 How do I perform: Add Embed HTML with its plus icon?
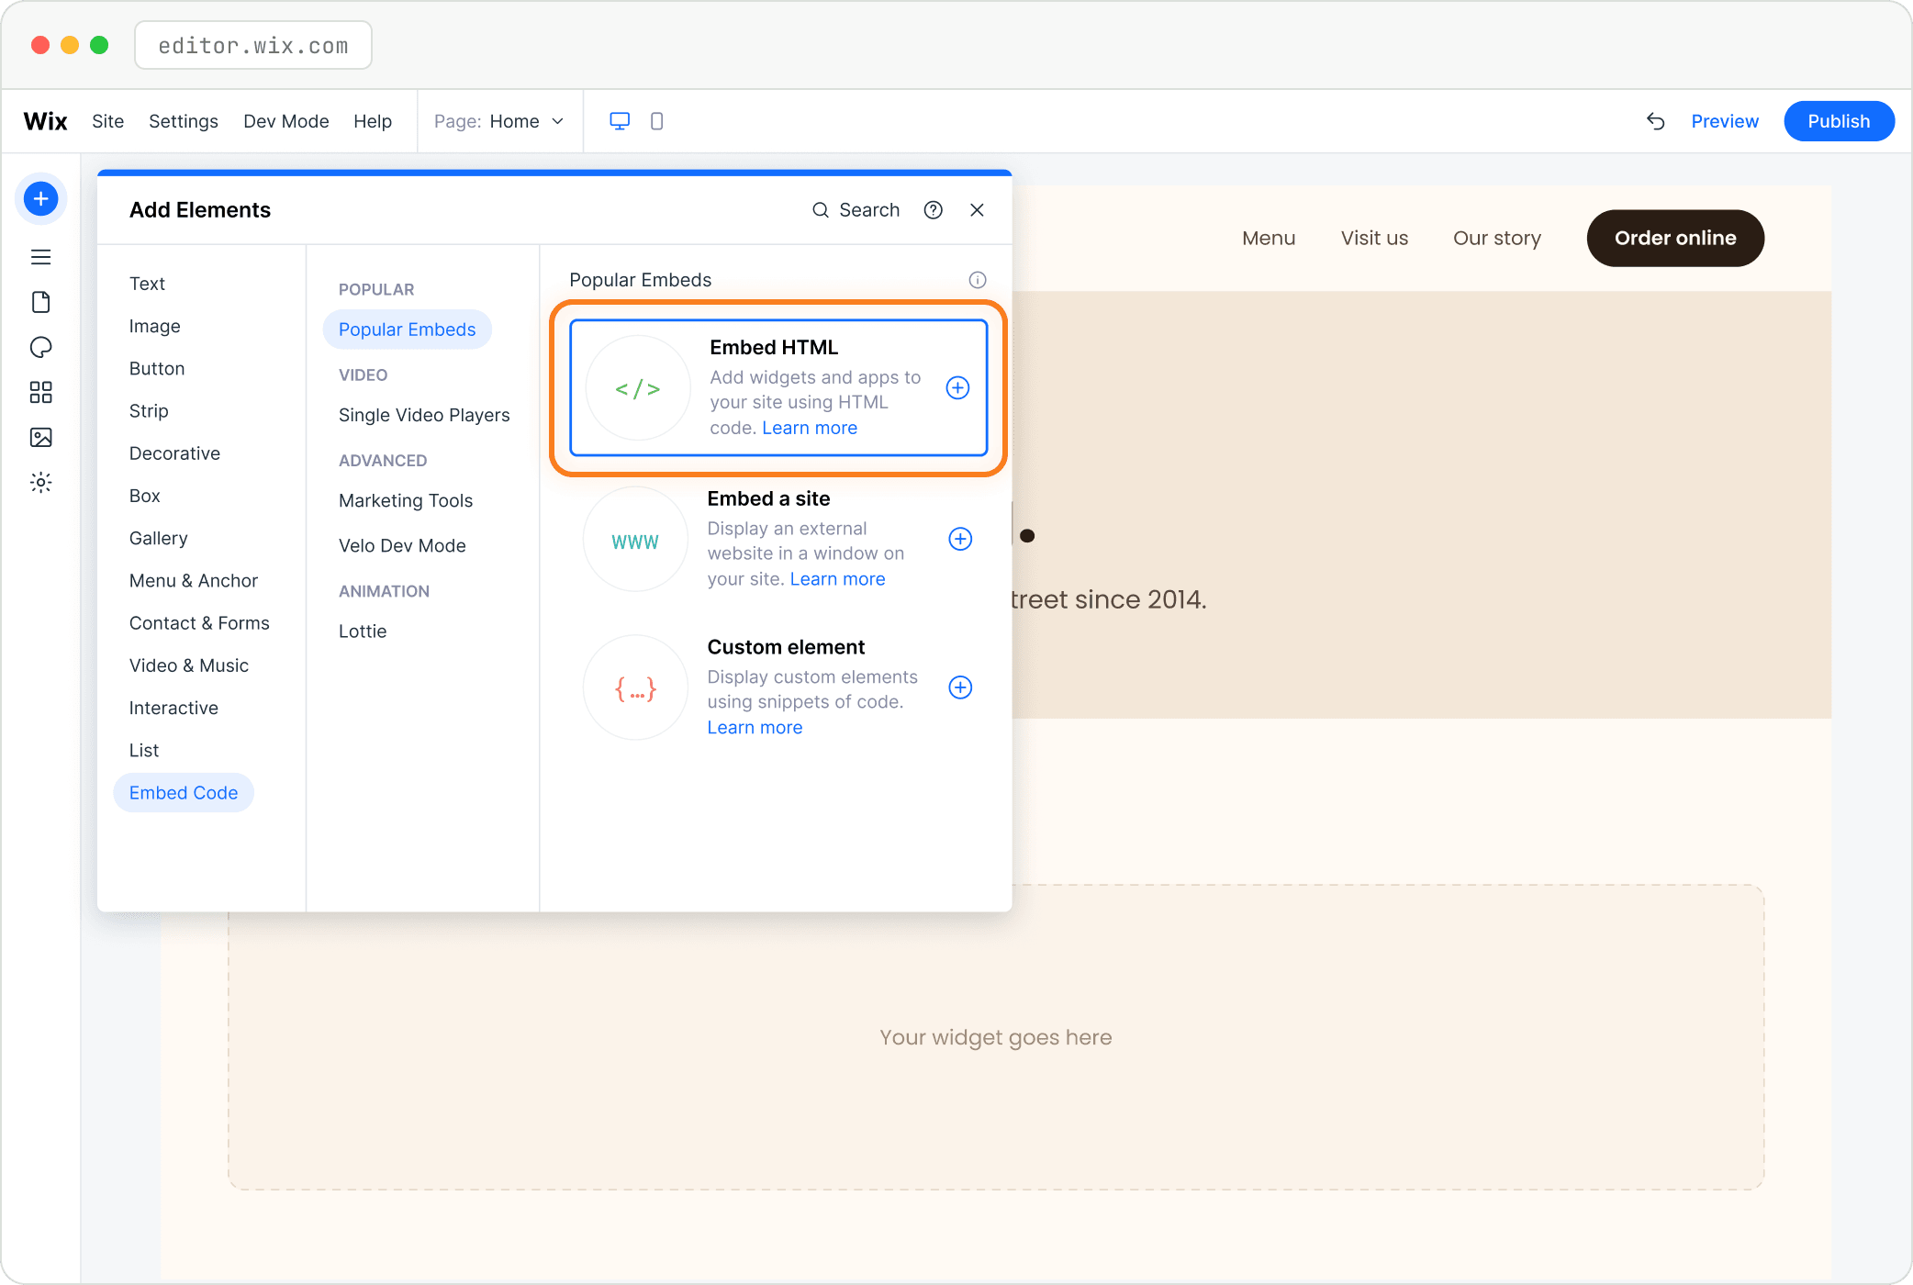(957, 387)
